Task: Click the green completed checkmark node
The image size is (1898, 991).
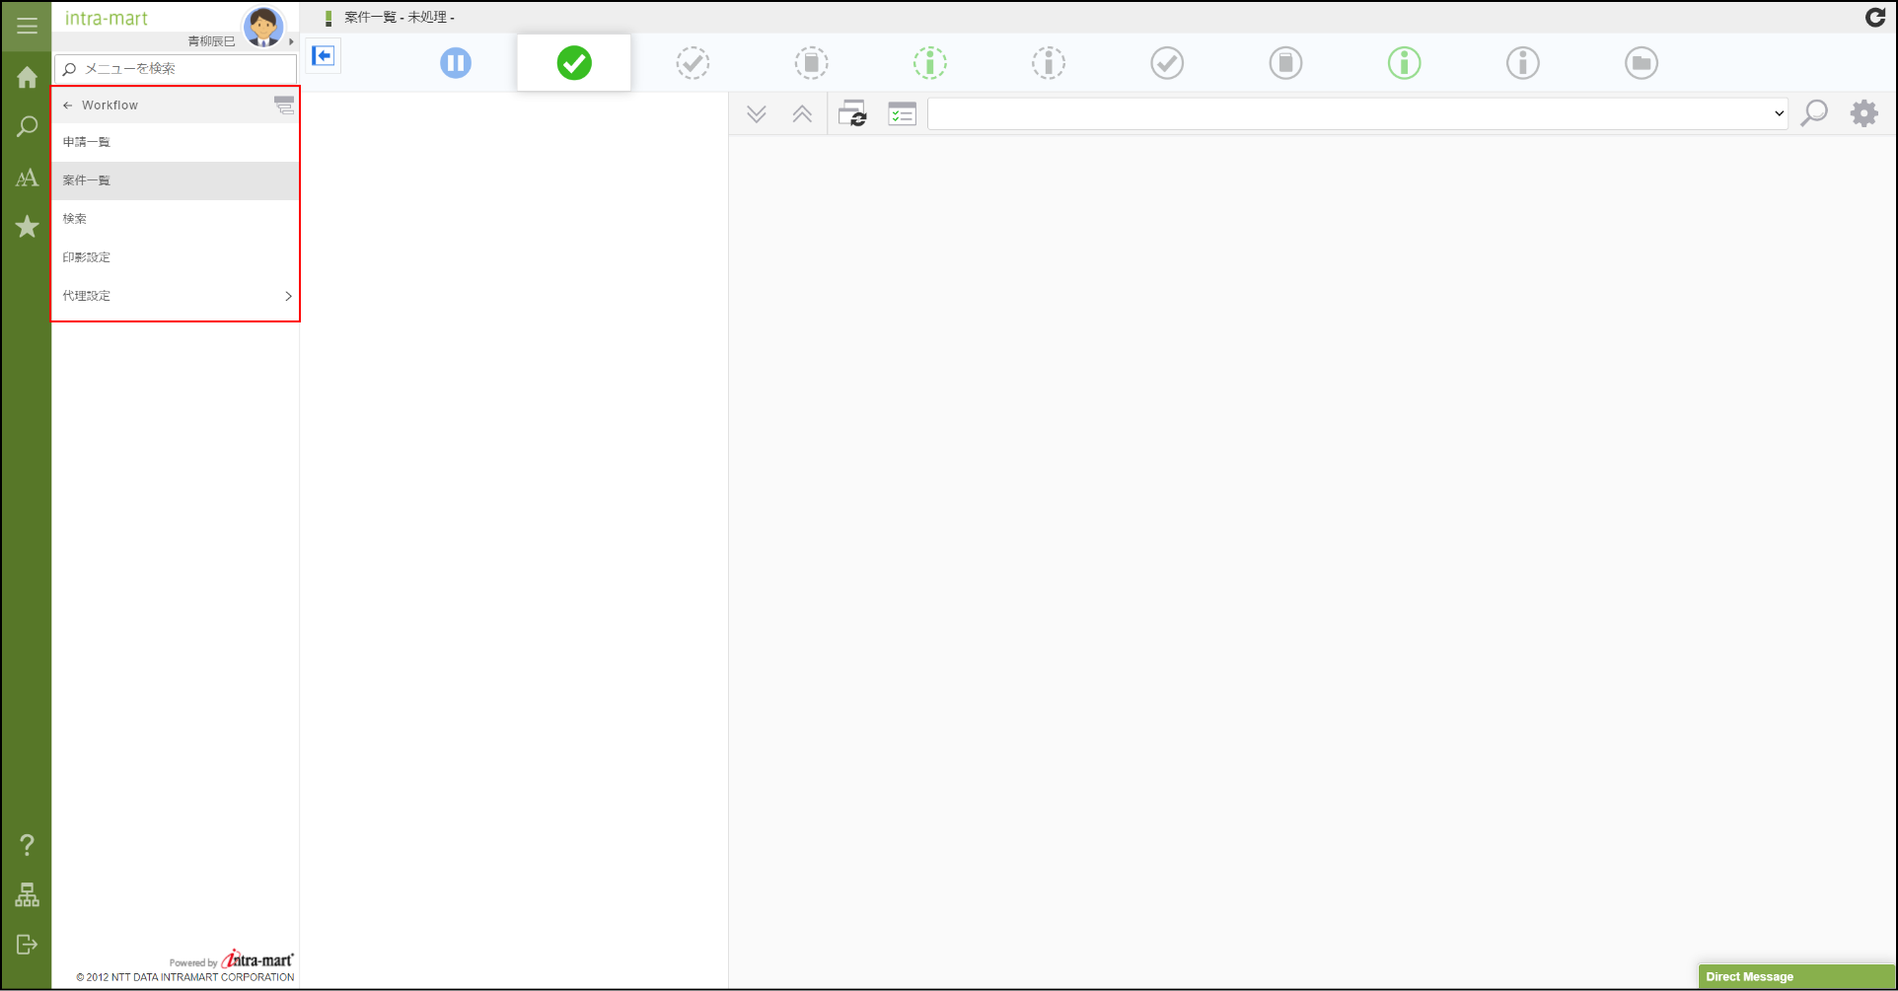Action: 573,62
